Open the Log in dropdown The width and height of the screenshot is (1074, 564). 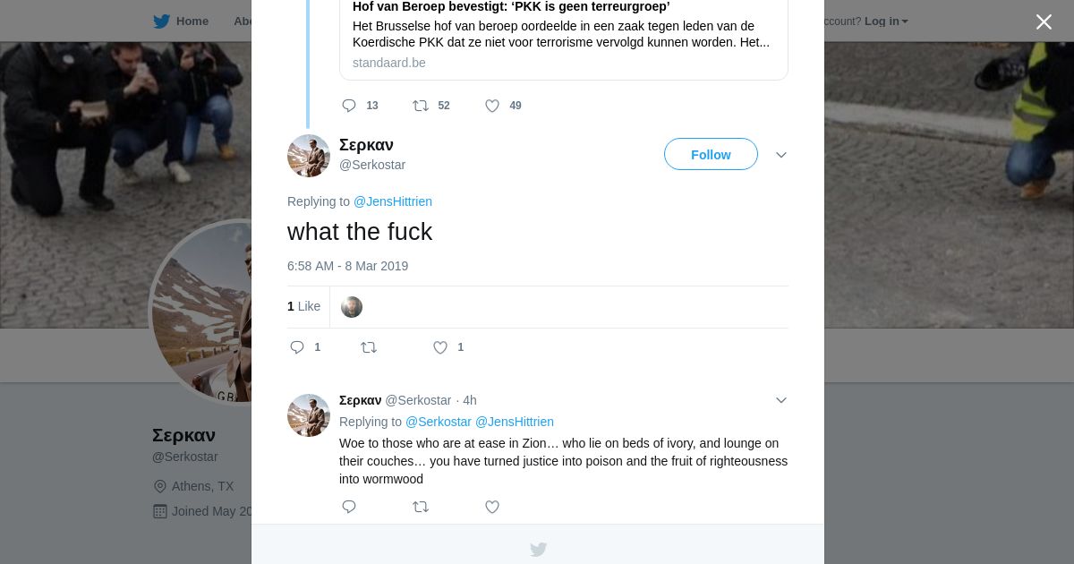[x=885, y=21]
